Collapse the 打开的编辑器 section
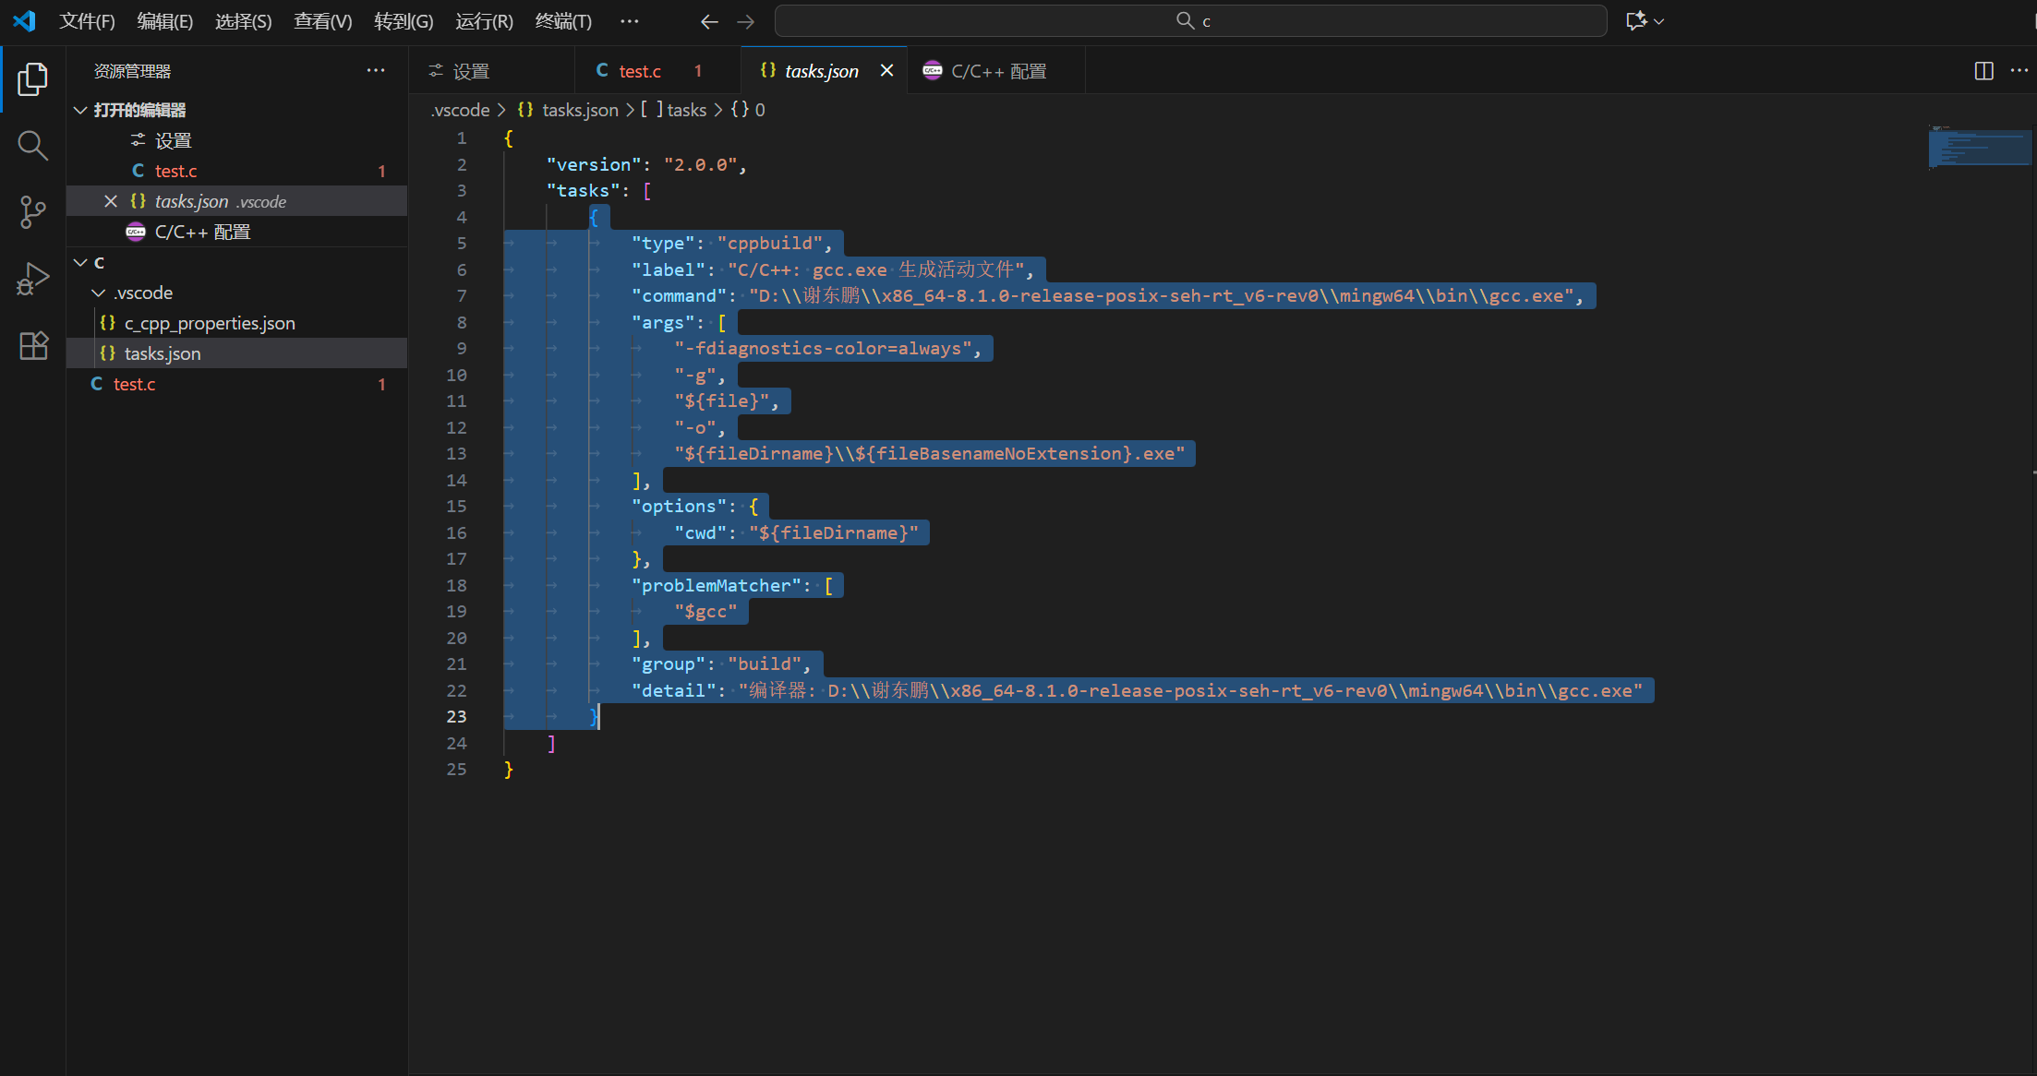The width and height of the screenshot is (2037, 1076). (81, 110)
